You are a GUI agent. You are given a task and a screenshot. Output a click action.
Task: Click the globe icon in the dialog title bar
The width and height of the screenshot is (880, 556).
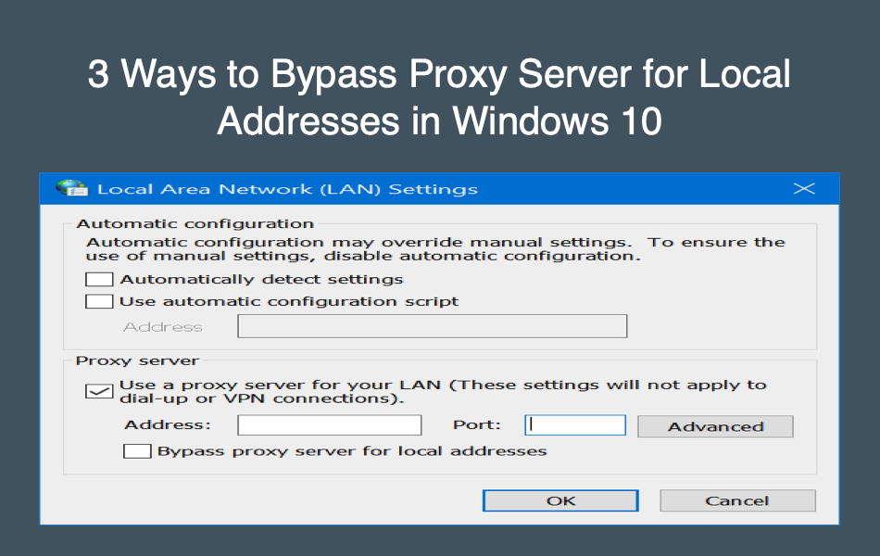pyautogui.click(x=72, y=188)
